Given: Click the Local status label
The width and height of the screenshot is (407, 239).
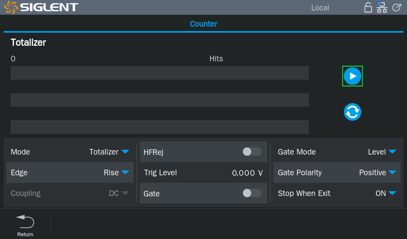Looking at the screenshot, I should pos(320,8).
